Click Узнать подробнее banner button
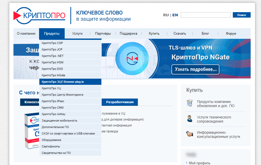 195,69
